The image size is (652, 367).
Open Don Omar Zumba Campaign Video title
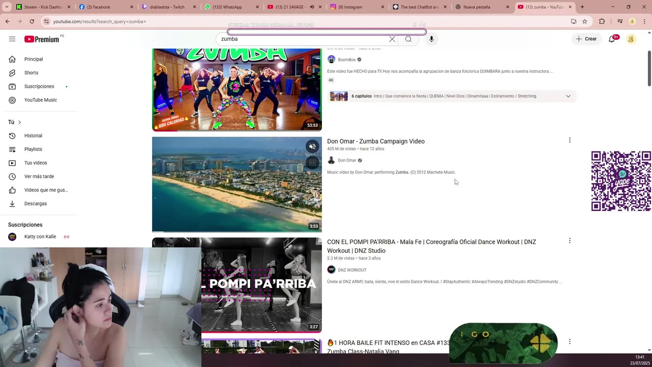pos(375,141)
